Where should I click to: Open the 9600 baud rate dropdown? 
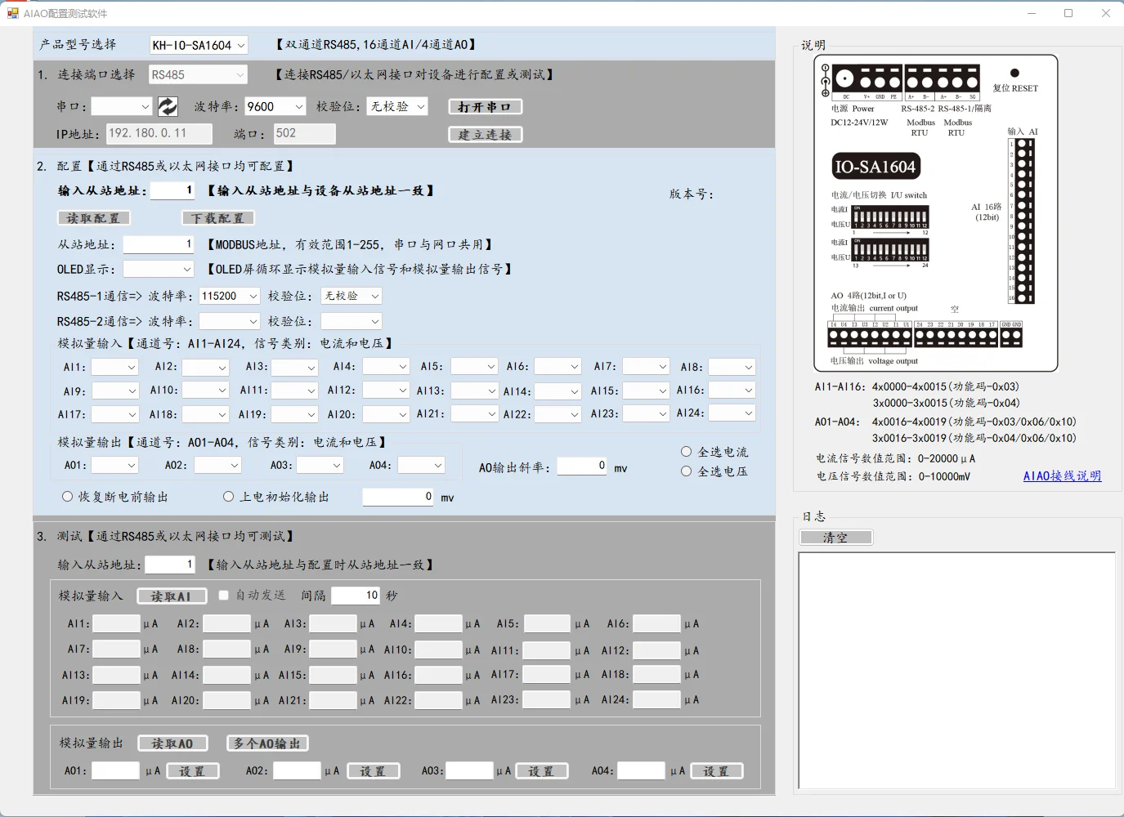(275, 106)
